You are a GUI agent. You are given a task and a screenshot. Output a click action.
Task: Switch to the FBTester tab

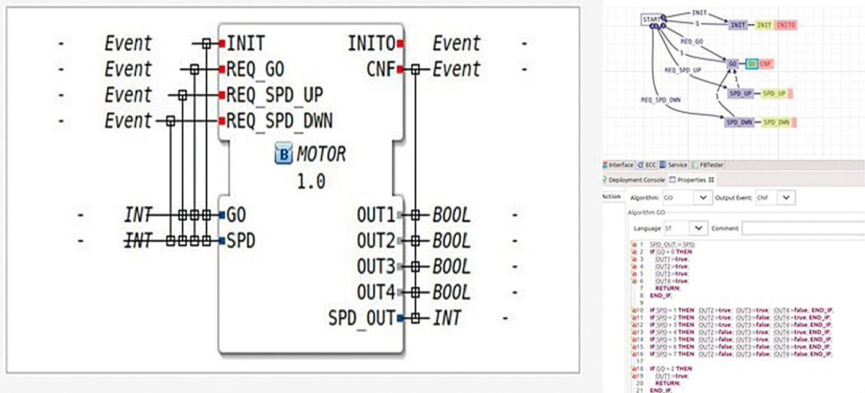click(x=711, y=165)
